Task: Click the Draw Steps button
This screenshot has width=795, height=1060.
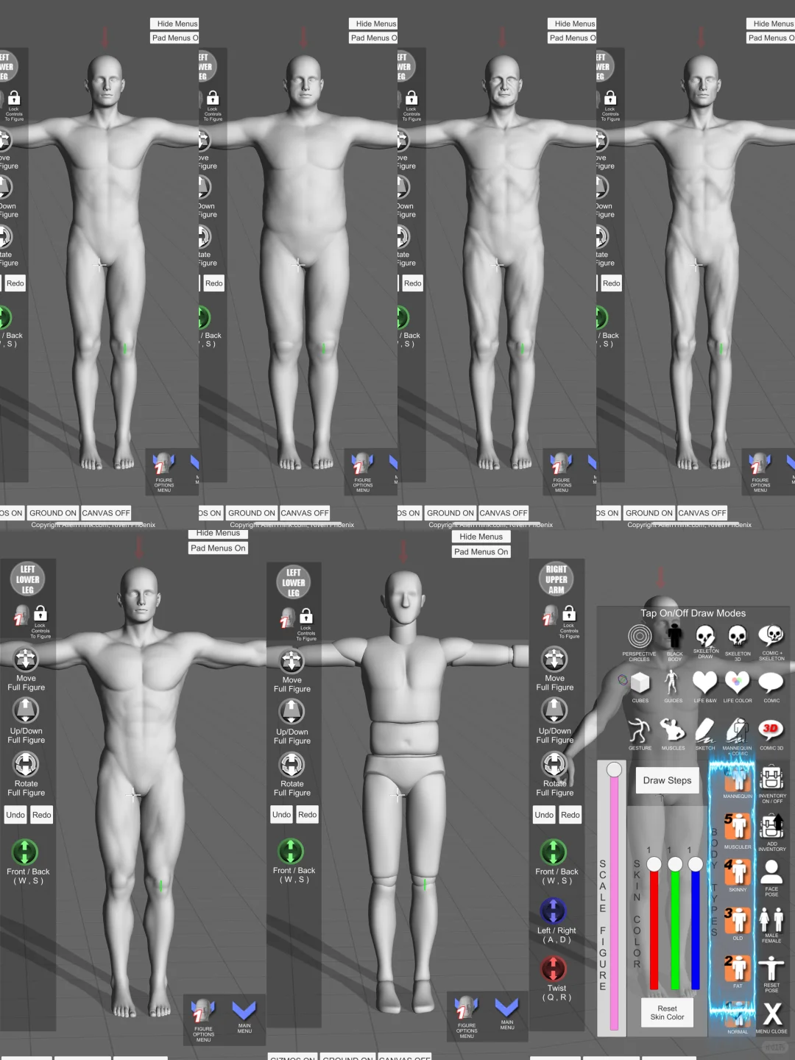Action: 668,780
